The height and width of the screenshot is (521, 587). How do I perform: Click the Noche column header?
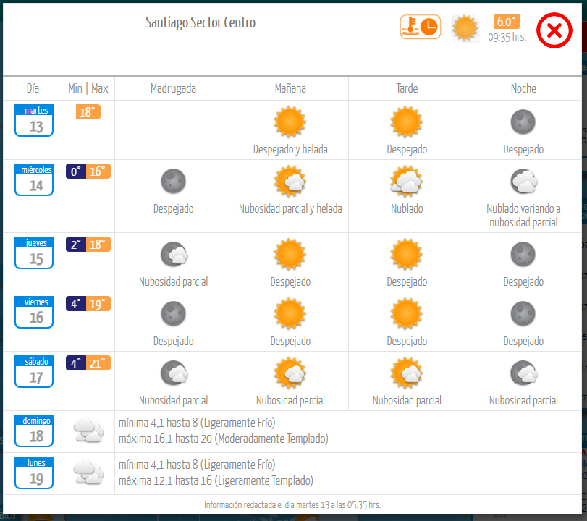523,88
